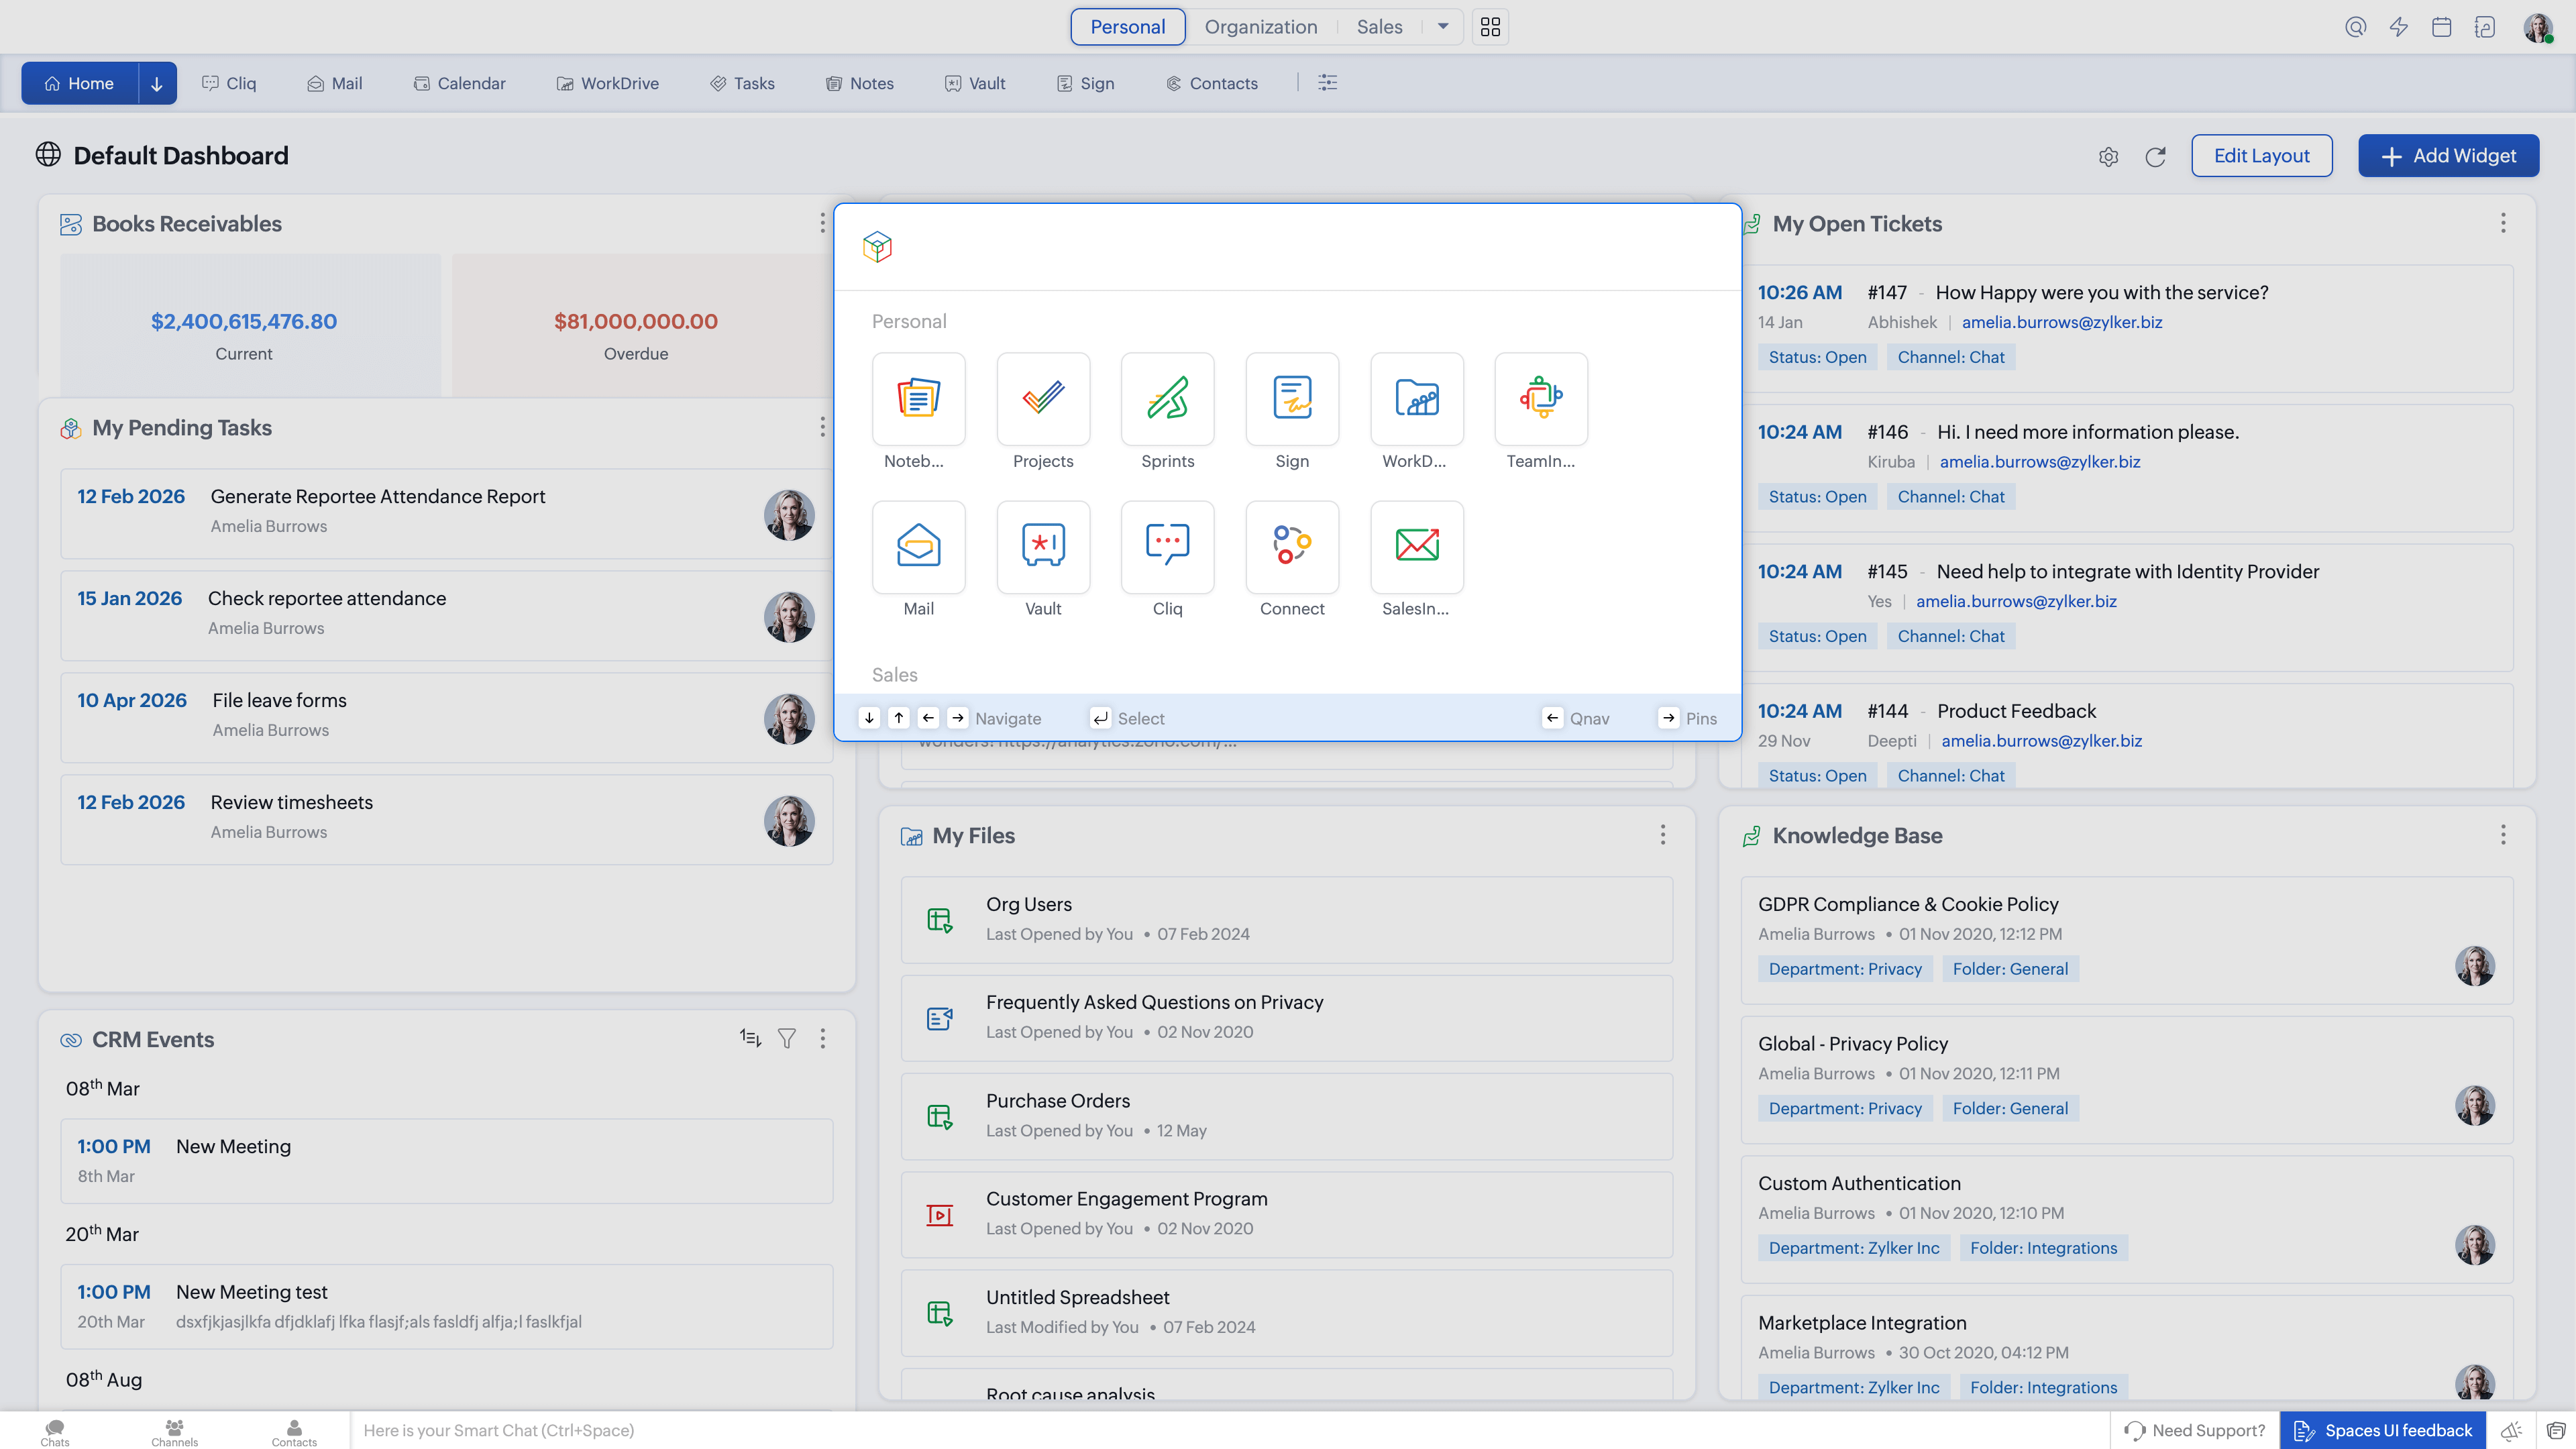This screenshot has width=2576, height=1449.
Task: Click the dashboard refresh icon
Action: pyautogui.click(x=2155, y=157)
